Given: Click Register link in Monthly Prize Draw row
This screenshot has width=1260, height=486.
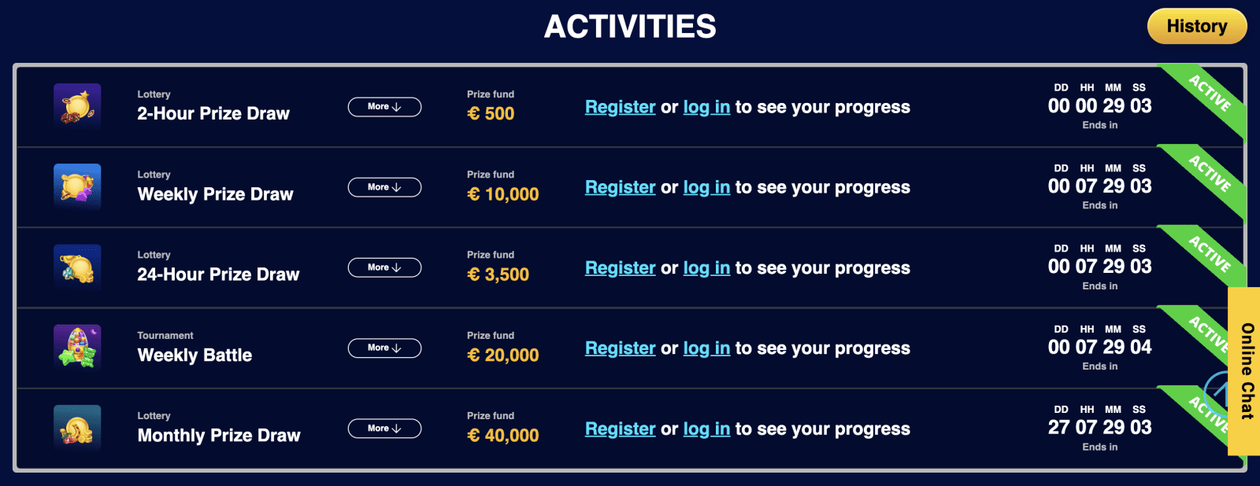Looking at the screenshot, I should 620,429.
